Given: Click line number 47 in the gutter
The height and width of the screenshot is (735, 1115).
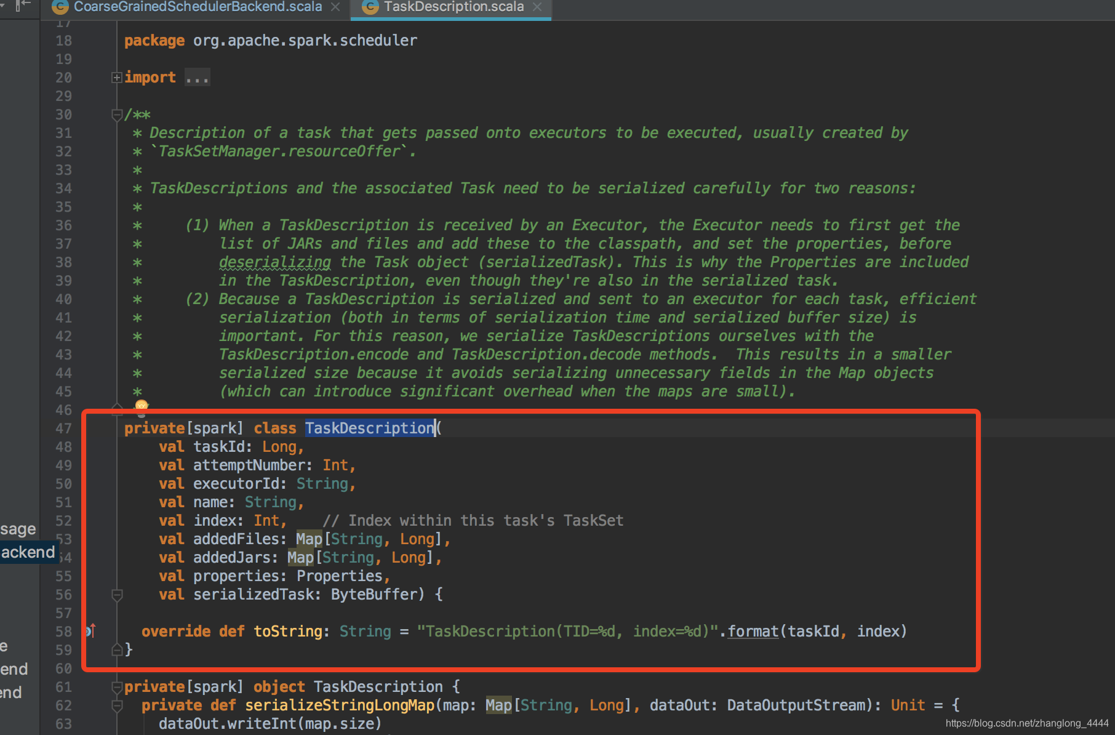Looking at the screenshot, I should click(63, 428).
